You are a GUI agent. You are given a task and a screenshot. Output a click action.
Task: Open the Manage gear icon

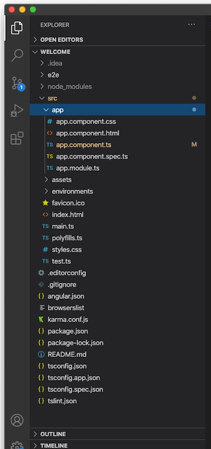[x=17, y=445]
